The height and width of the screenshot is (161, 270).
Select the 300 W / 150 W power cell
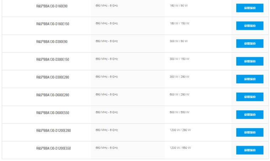[x=179, y=59]
